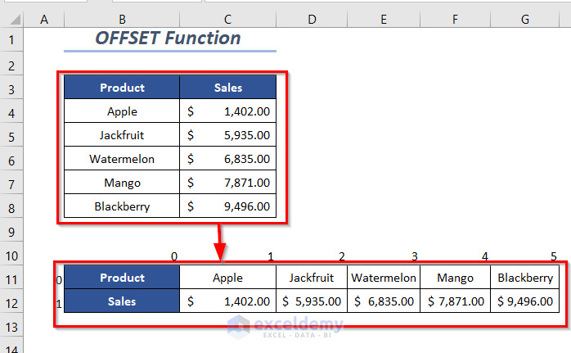Select row 1 header
The image size is (571, 353).
[x=11, y=38]
